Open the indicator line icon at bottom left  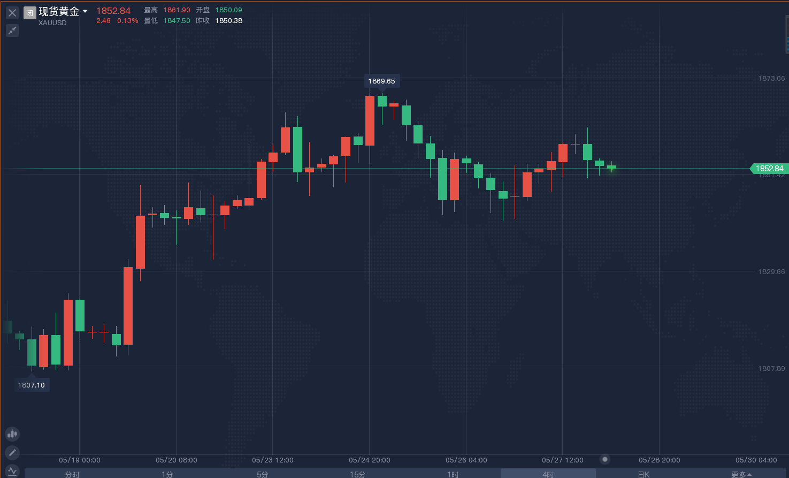[12, 471]
